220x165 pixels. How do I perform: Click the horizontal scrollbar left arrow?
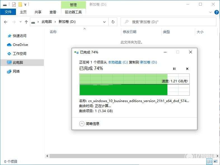pos(47,156)
